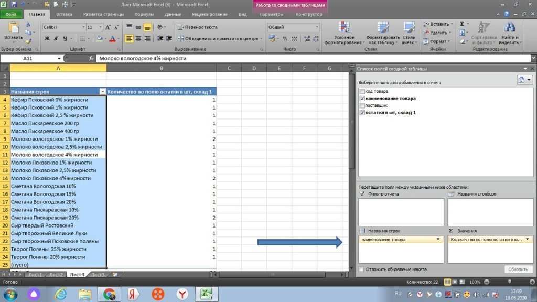Image resolution: width=537 pixels, height=302 pixels.
Task: Open 'Названия строк' filter dropdown in cell A3
Action: 102,92
